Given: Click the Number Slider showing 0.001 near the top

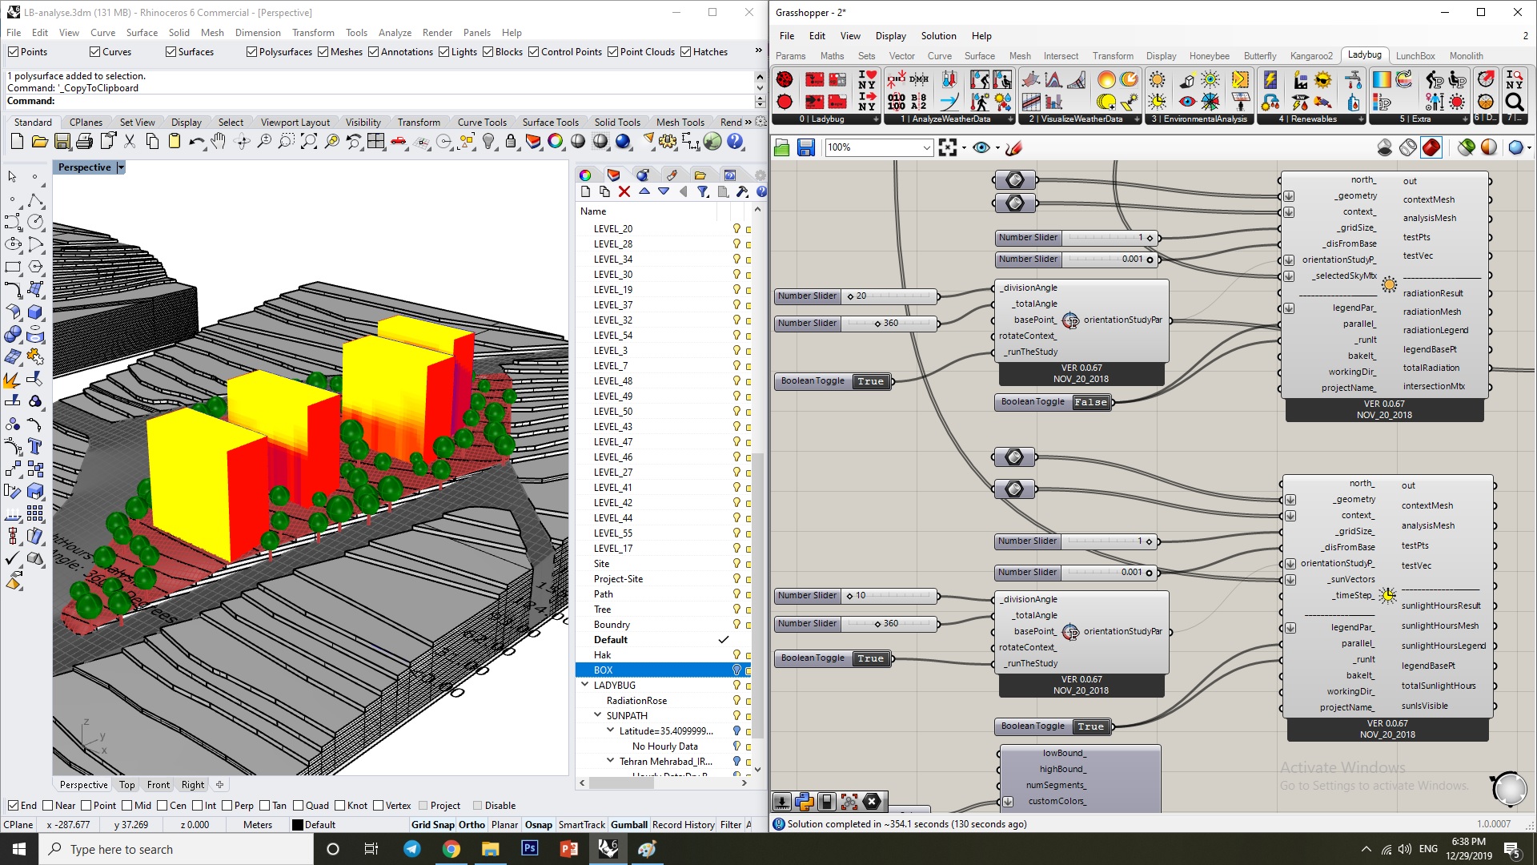Looking at the screenshot, I should 1077,259.
